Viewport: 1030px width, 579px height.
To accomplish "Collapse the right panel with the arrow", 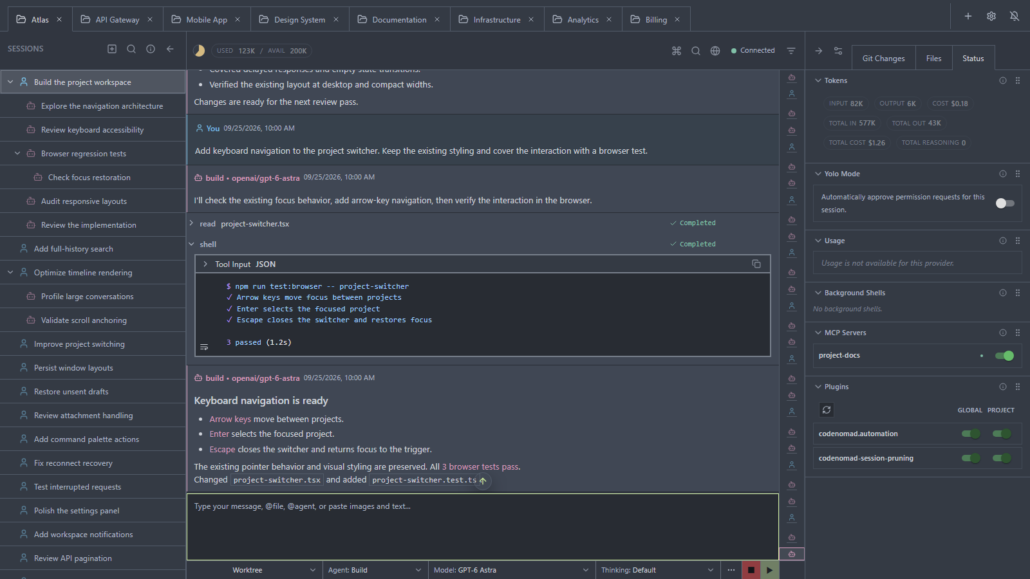I will (819, 51).
